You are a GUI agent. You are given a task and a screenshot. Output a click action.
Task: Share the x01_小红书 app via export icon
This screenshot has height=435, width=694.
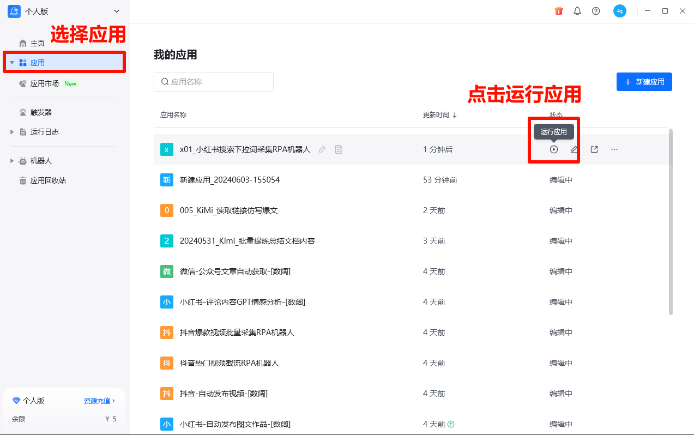point(594,149)
